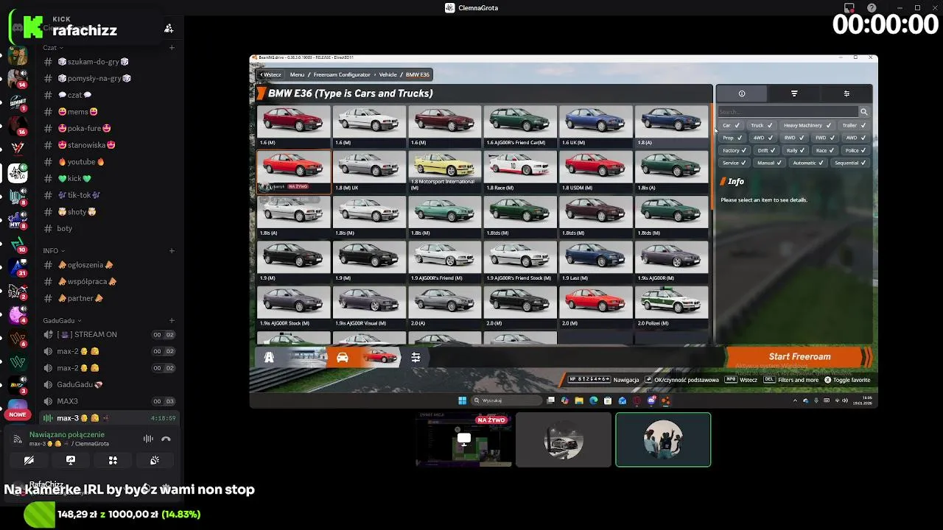Viewport: 943px width, 530px height.
Task: Join the STREAM ON voice channel
Action: click(x=109, y=334)
